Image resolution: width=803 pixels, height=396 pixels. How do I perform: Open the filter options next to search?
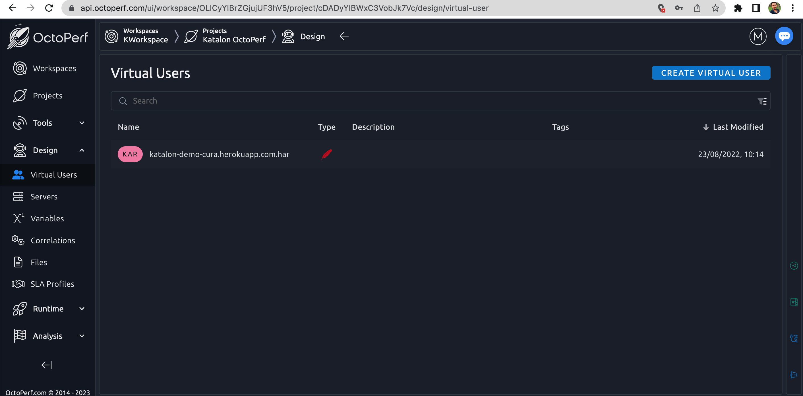(762, 101)
